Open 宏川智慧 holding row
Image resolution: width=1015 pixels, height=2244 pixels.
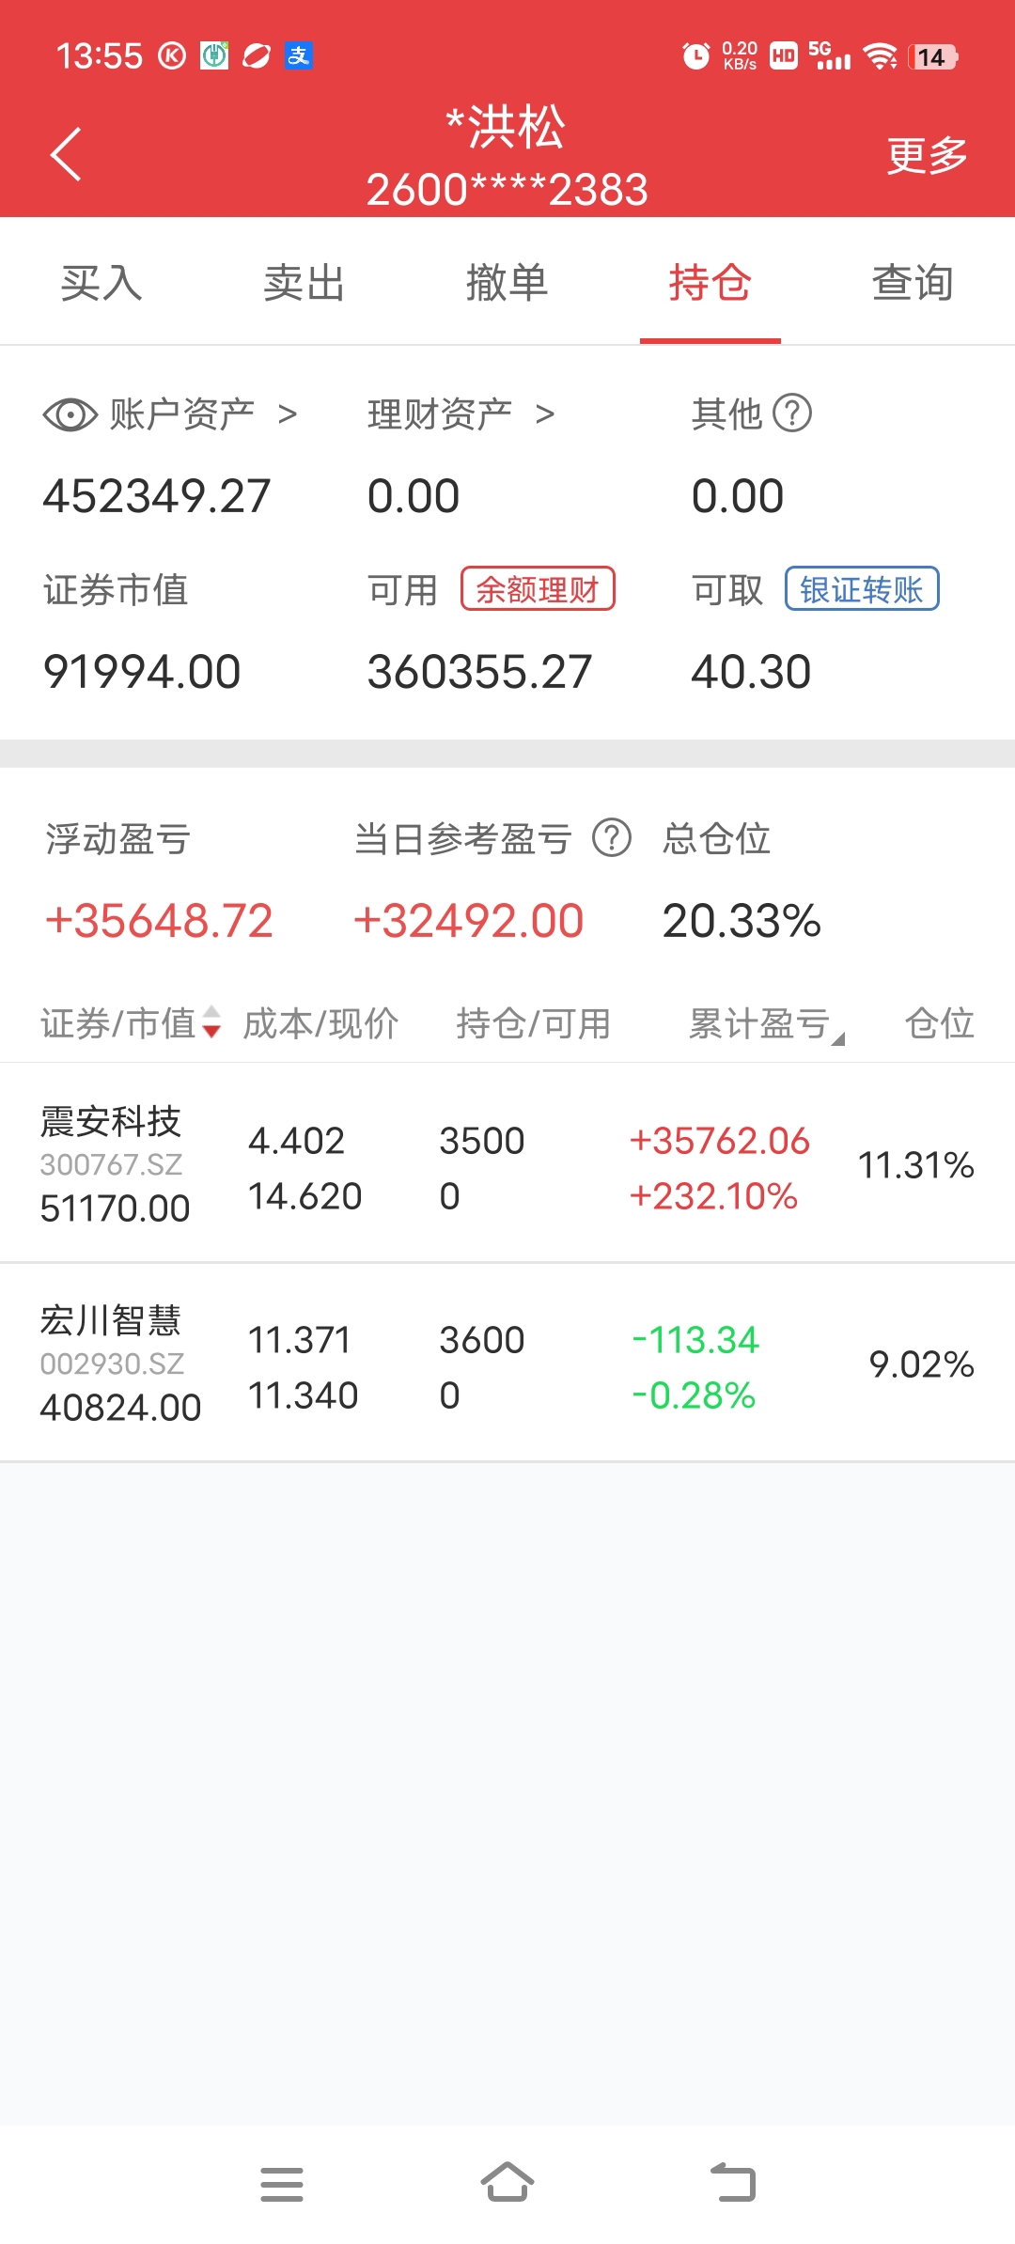pyautogui.click(x=507, y=1363)
